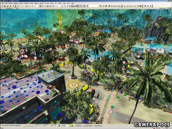Click the Goto position button
Screen dimensions: 172x129
tap(98, 126)
